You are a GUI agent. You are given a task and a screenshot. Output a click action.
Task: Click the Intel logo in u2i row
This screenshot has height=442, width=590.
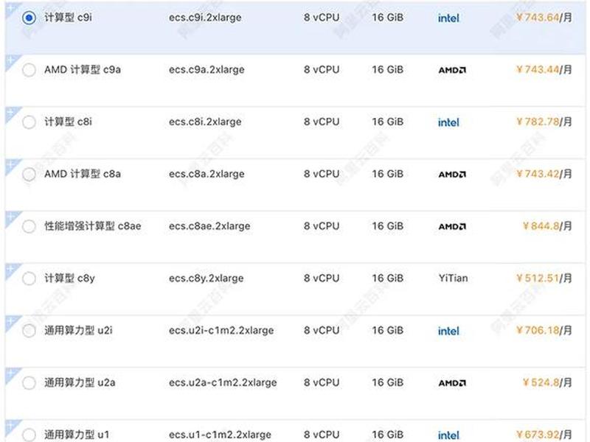448,331
